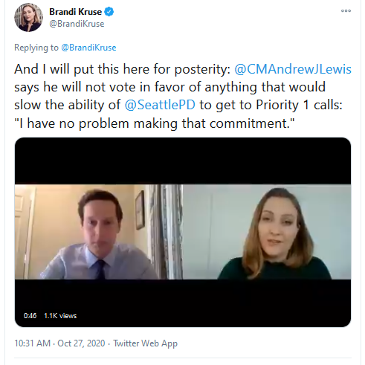Select the quoted commitment sentence in tweet
The image size is (365, 365).
tap(155, 123)
